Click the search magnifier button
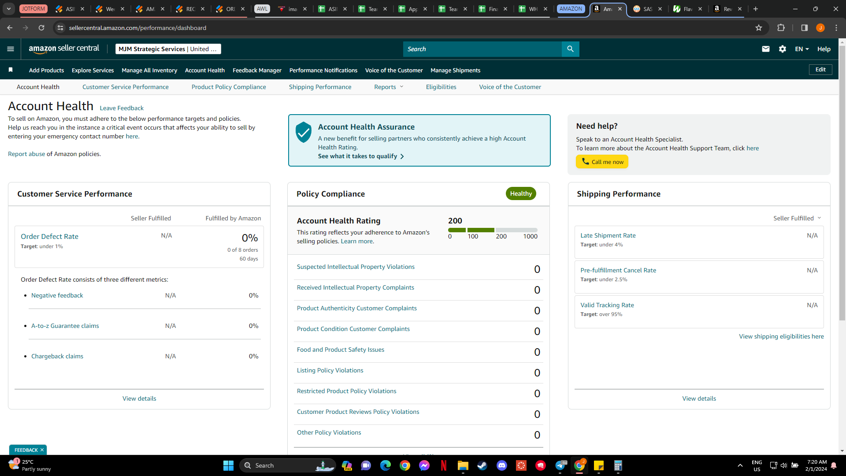Screen dimensions: 846x476 (x=570, y=49)
